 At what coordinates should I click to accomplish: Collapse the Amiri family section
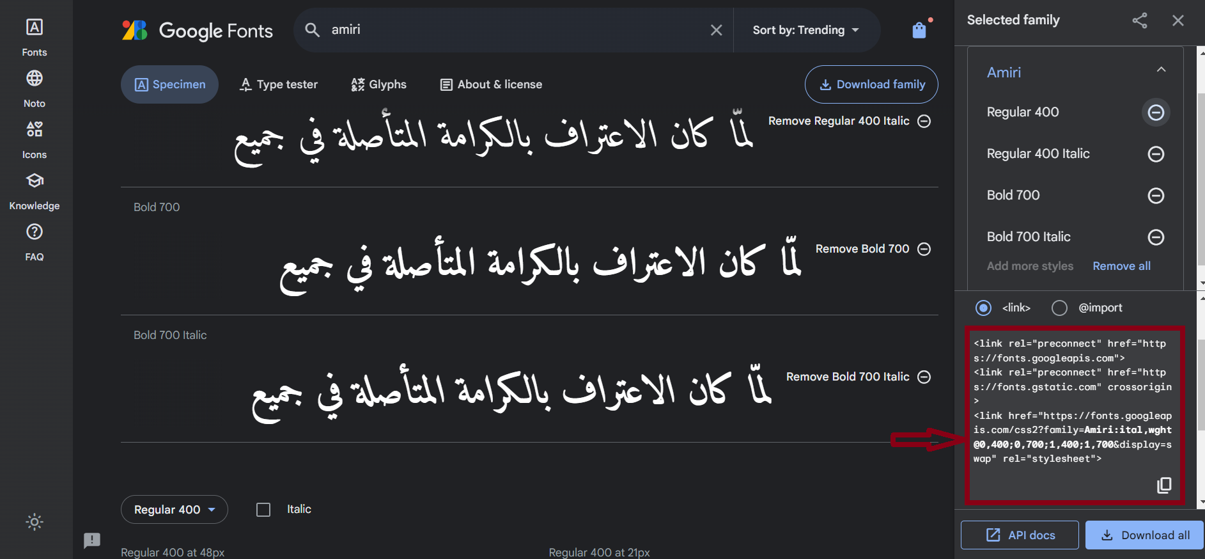[1161, 70]
